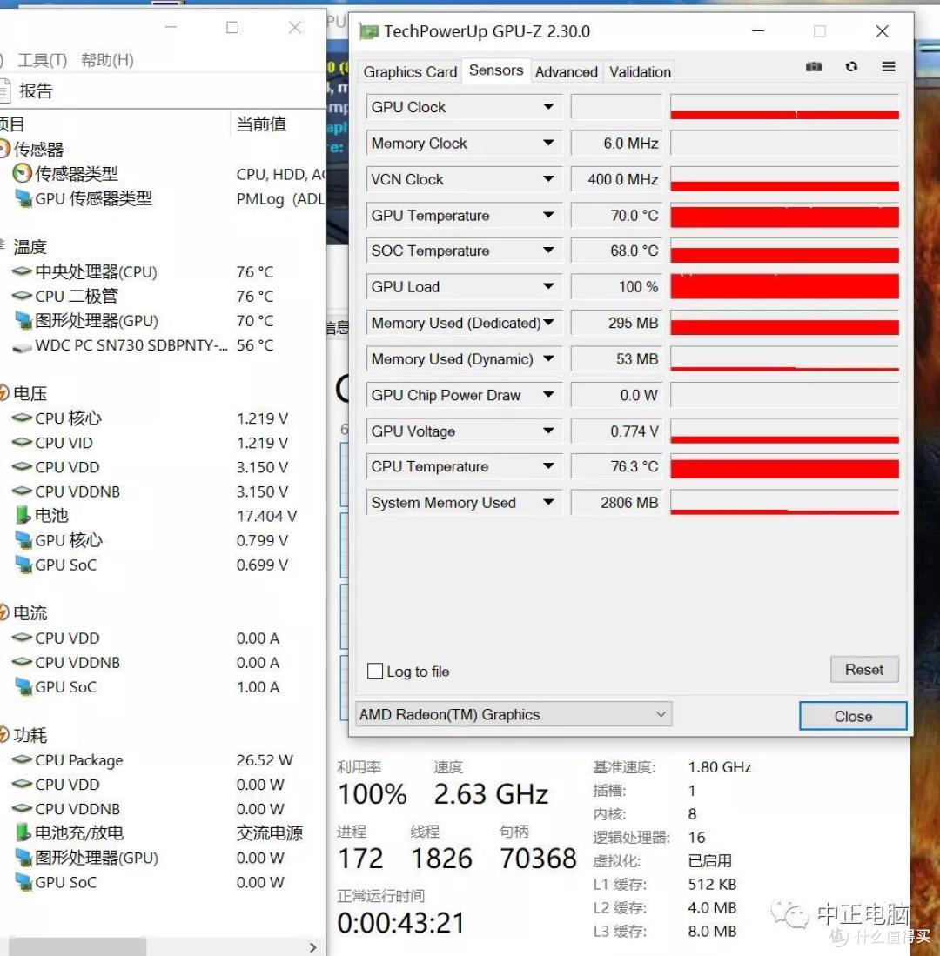The image size is (940, 956).
Task: Open the AMD Radeon(TM) Graphics device selector
Action: 514,714
